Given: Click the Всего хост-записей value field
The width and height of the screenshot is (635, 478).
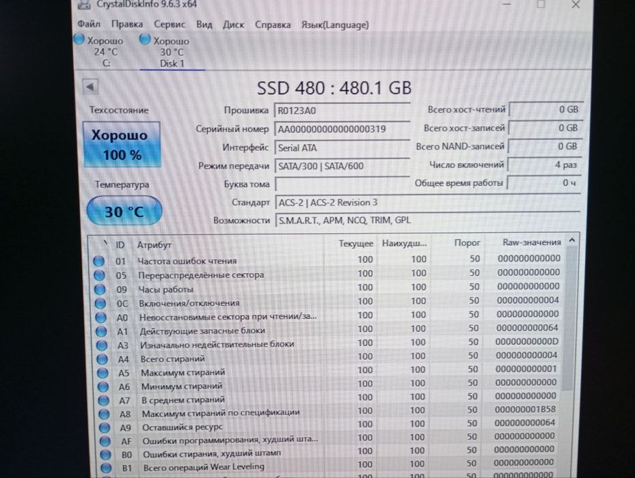Looking at the screenshot, I should 545,128.
